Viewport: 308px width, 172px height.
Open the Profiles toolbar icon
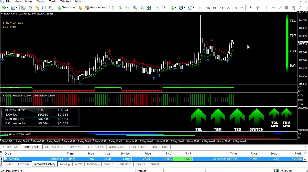pos(13,8)
